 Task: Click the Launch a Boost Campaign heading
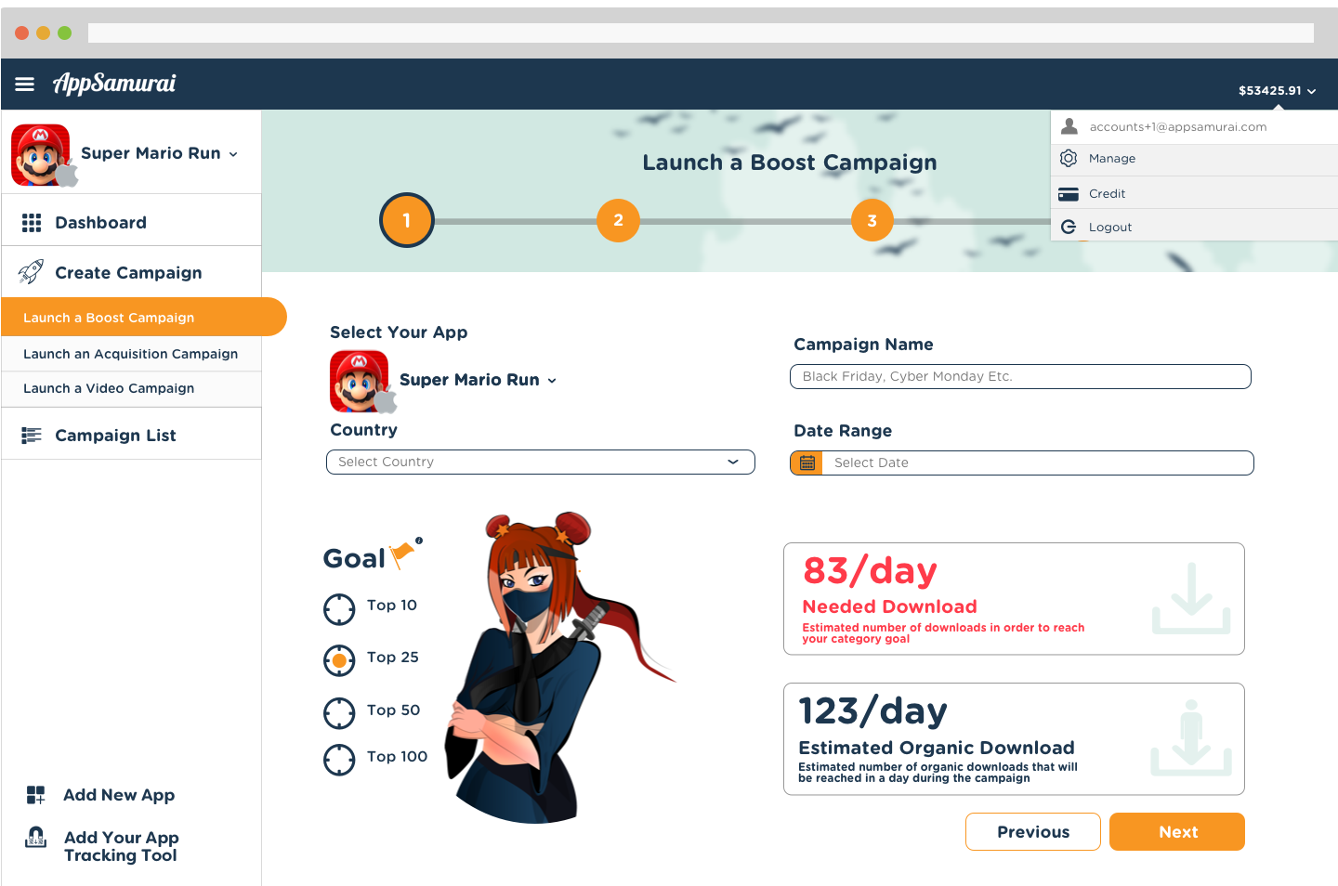point(790,163)
